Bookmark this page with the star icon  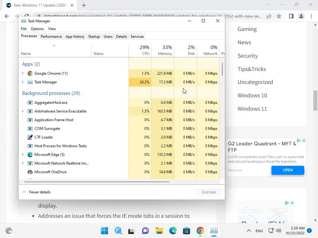(x=279, y=16)
